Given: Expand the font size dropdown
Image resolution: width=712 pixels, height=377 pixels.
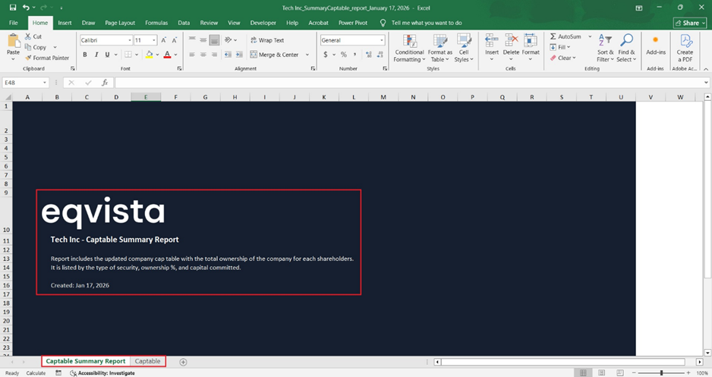Looking at the screenshot, I should tap(154, 40).
